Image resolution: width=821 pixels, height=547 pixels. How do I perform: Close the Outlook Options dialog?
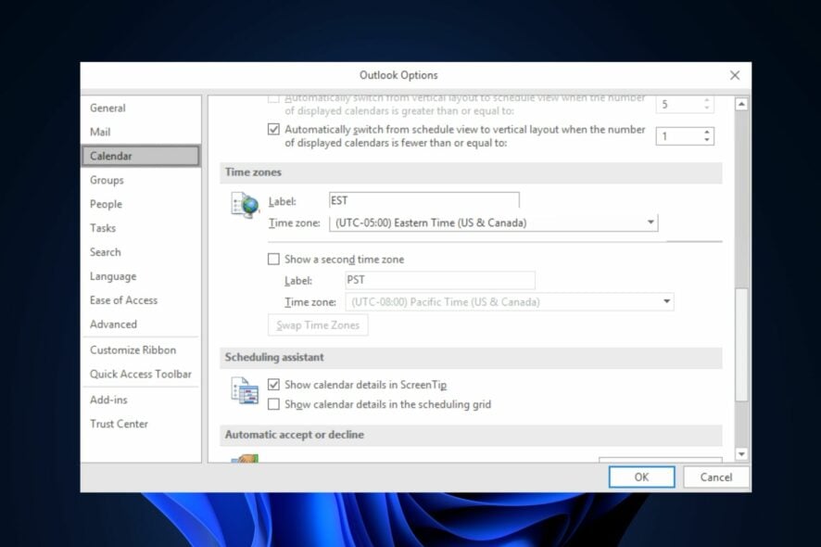(x=735, y=75)
